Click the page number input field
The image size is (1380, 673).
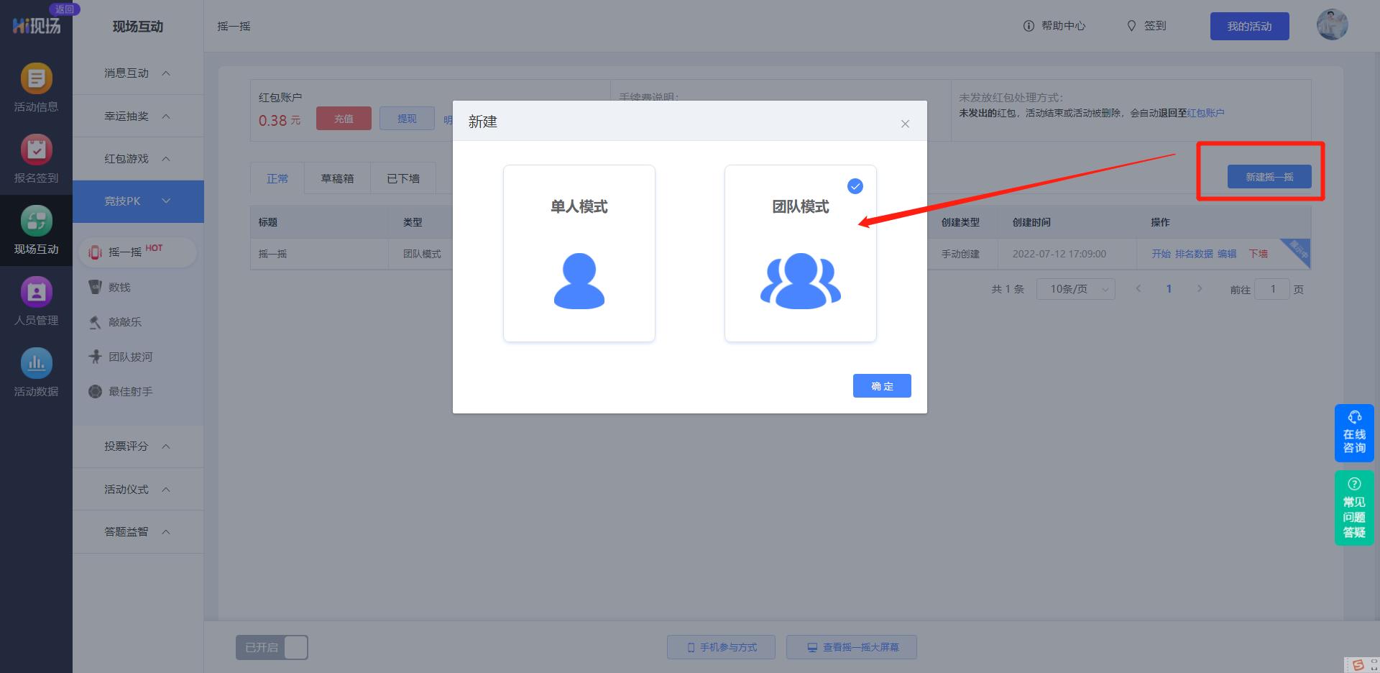pyautogui.click(x=1273, y=289)
